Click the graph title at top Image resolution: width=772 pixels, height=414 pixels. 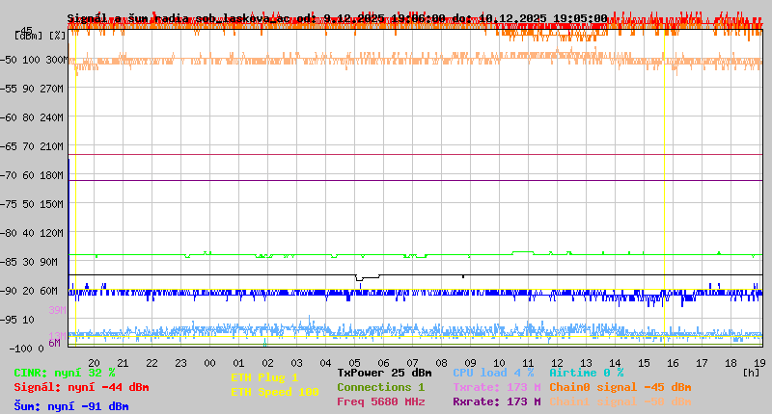coord(337,18)
